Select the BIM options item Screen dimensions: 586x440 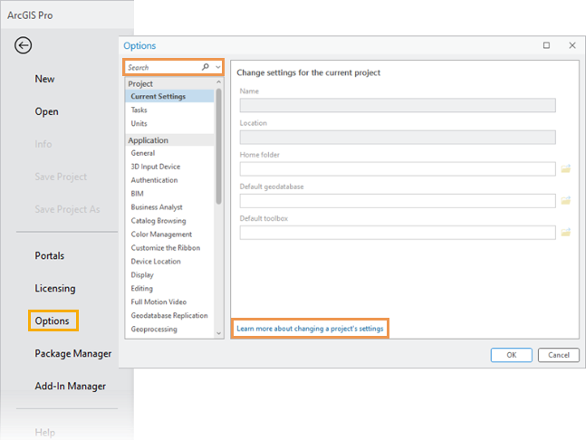[x=137, y=194]
